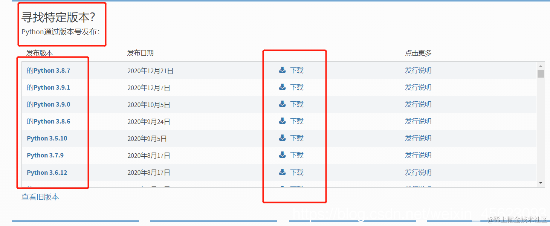
Task: Open the Python 3.9.0 release link
Action: pos(49,104)
